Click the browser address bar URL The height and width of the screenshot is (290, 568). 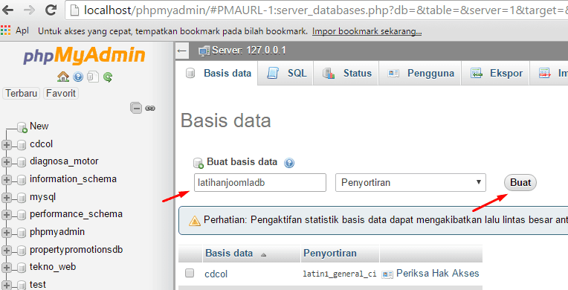pyautogui.click(x=326, y=10)
